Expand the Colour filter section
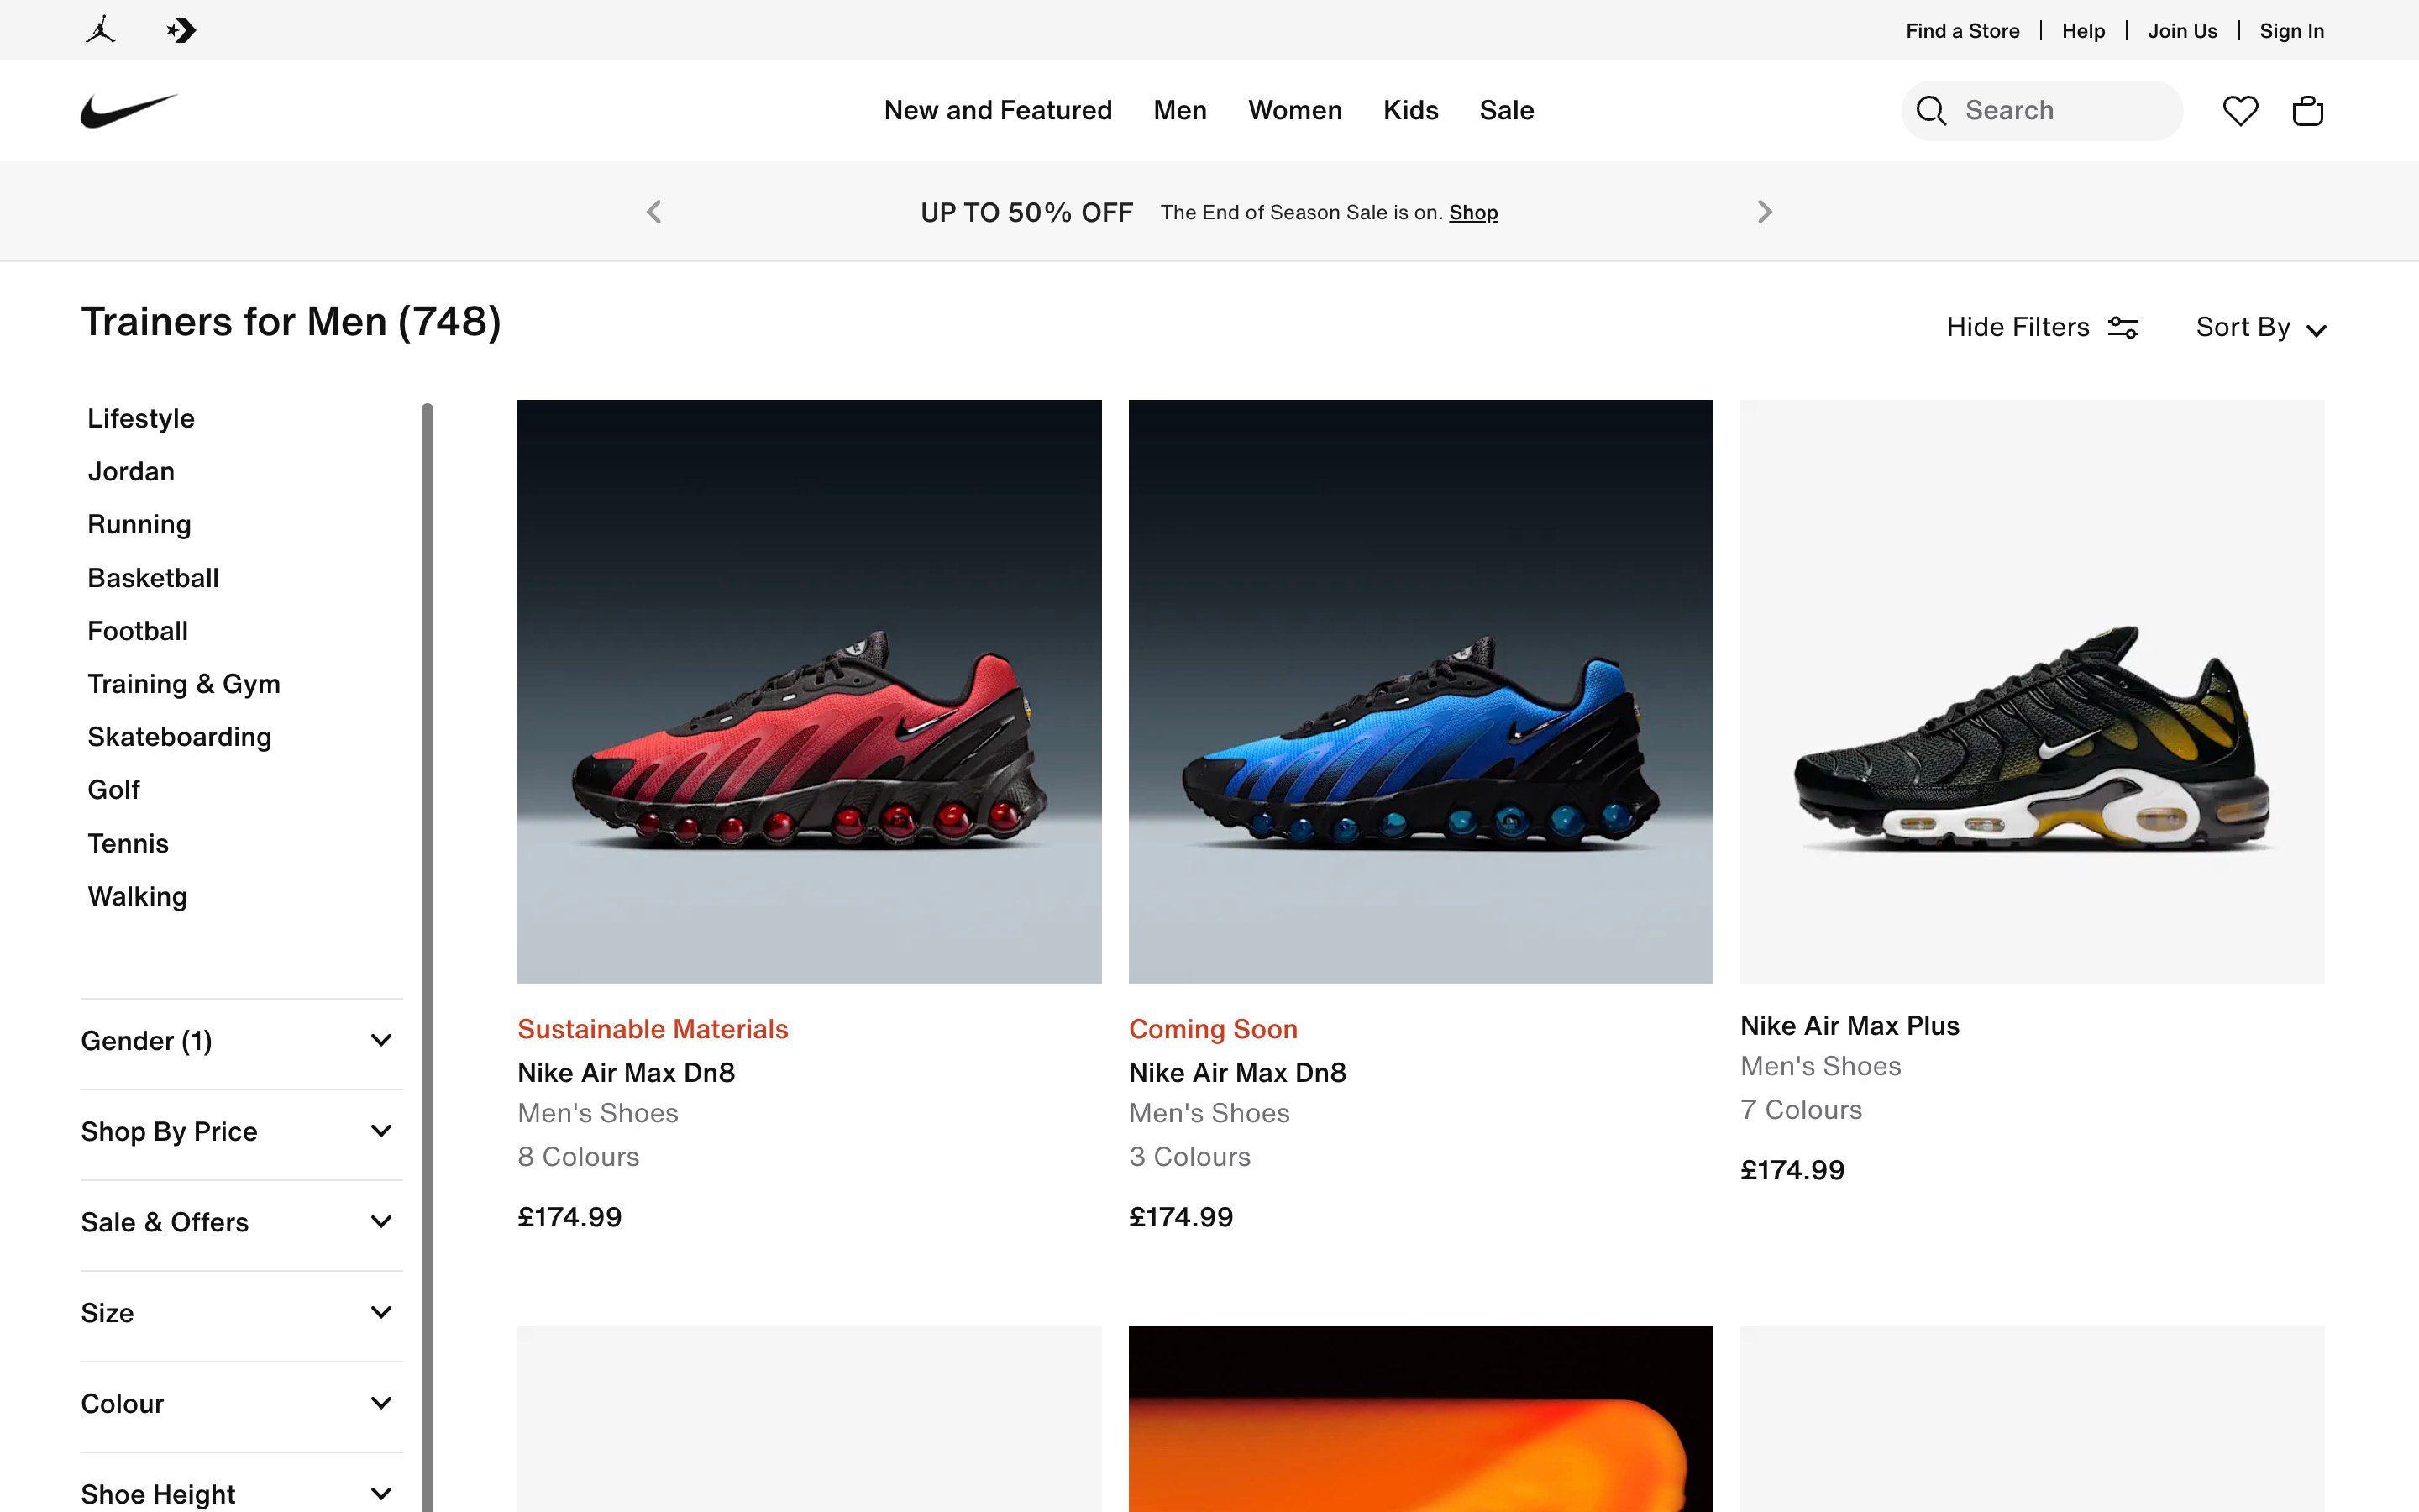 pos(240,1403)
